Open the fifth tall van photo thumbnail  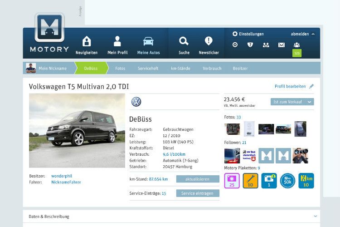point(300,129)
